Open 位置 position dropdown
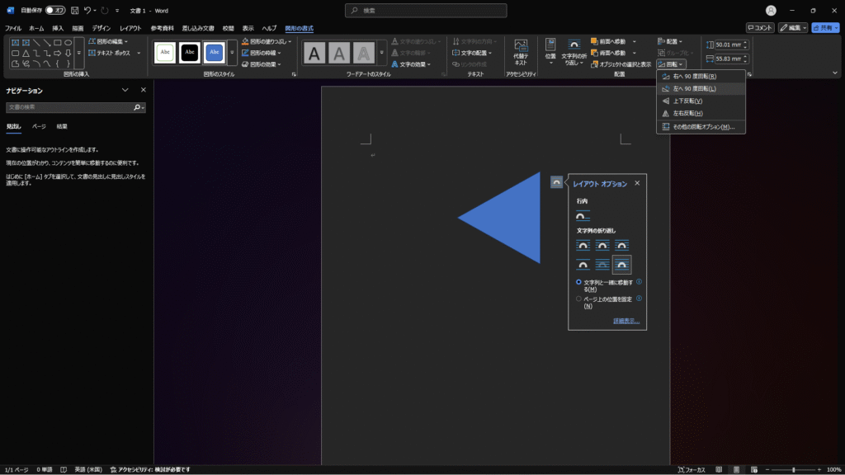Screen dimensions: 845x475 [x=550, y=52]
